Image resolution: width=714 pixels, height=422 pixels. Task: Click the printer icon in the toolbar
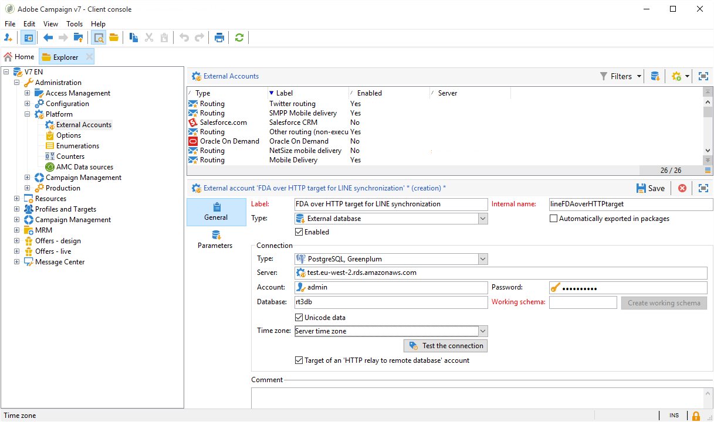point(219,38)
